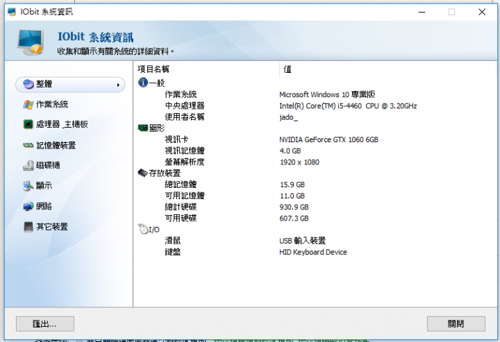Click the blue info icon beside 一般
This screenshot has height=342, width=500.
143,83
